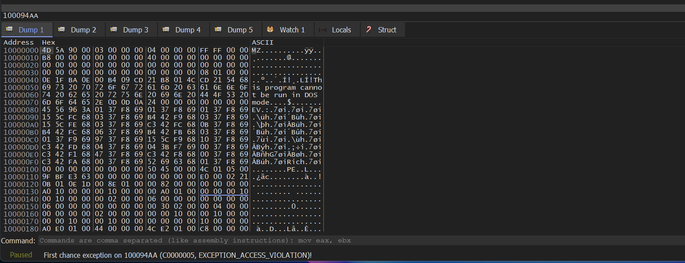This screenshot has width=685, height=263.
Task: Click the Hex column header
Action: pos(48,42)
